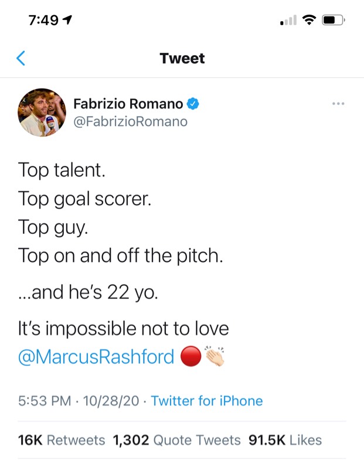Tap the location arrow beside the clock

67,20
